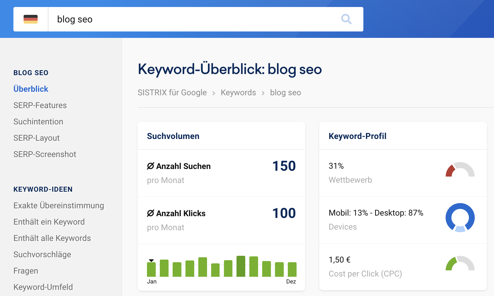The width and height of the screenshot is (494, 296).
Task: Click the 100 Anzahl Klicks value
Action: coord(284,213)
